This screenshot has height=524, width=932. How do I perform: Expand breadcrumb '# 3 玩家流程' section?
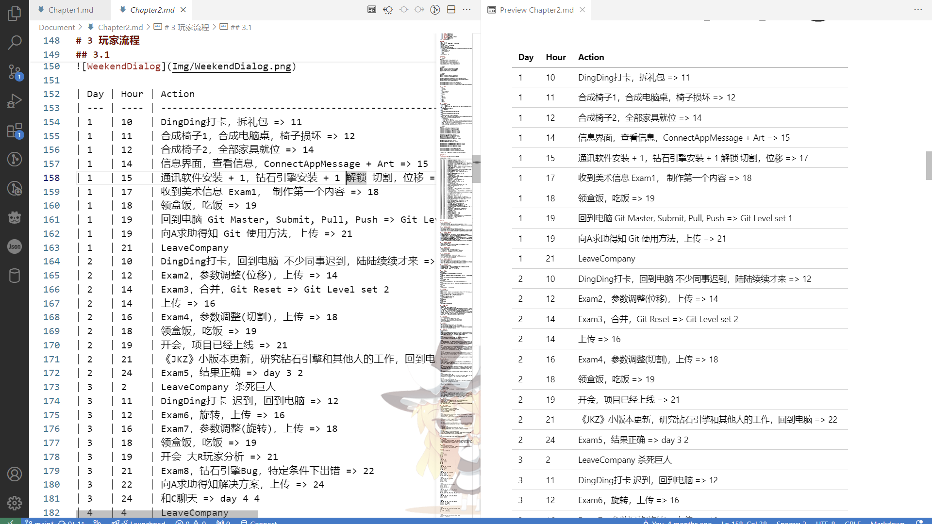(186, 27)
